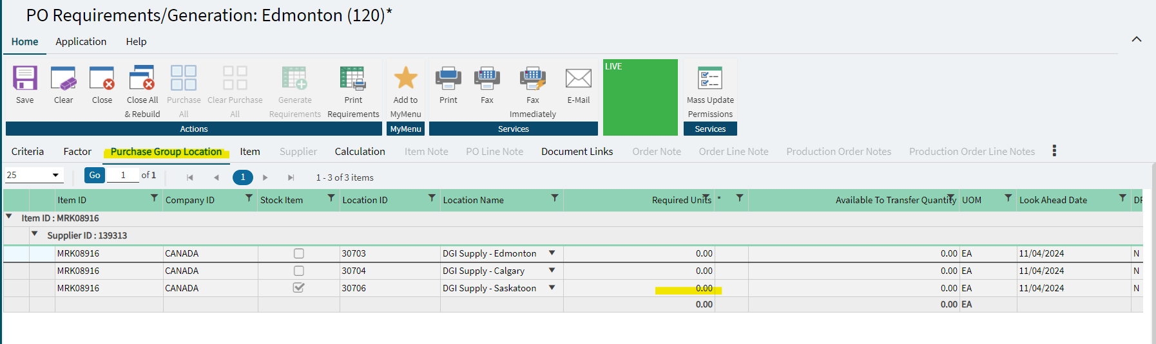Collapse the Supplier ID 139313 group
Screen dimensions: 1156x344
click(35, 235)
